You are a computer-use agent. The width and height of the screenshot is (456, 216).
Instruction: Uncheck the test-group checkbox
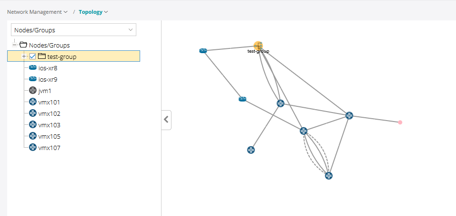click(33, 56)
